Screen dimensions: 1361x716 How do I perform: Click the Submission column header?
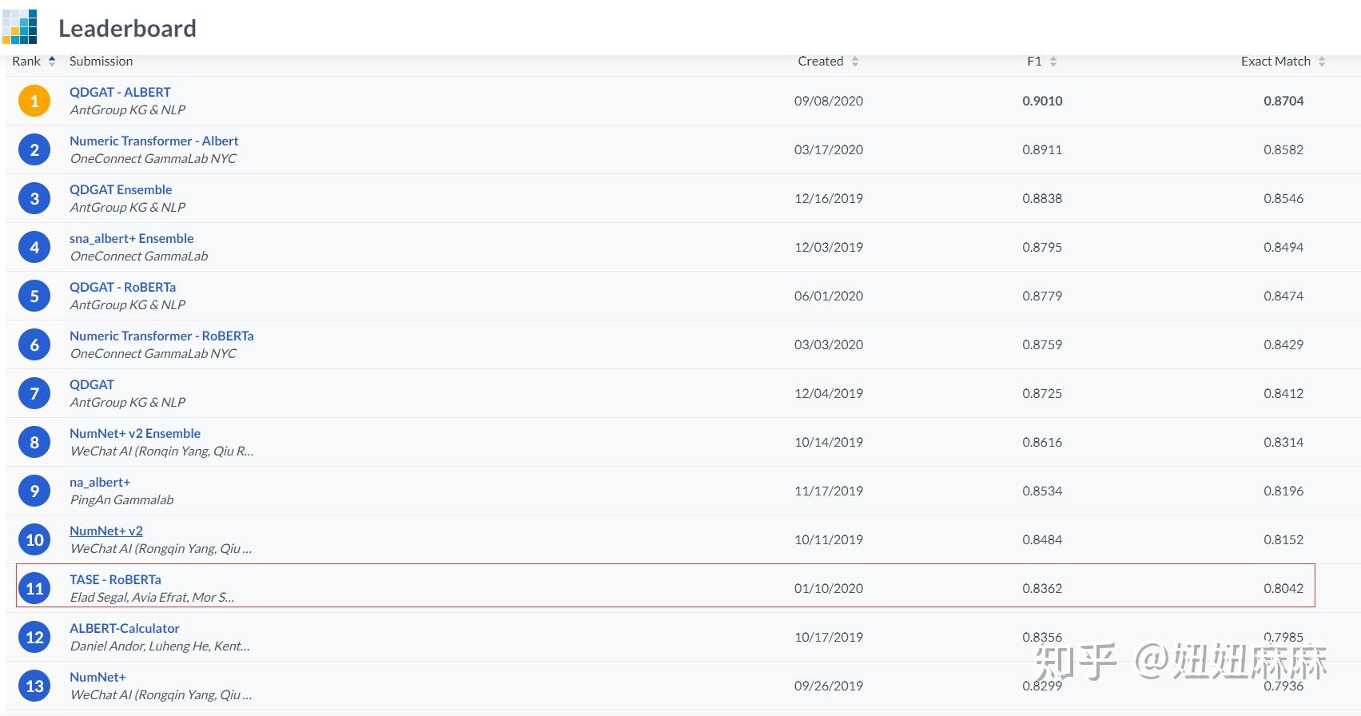[101, 62]
